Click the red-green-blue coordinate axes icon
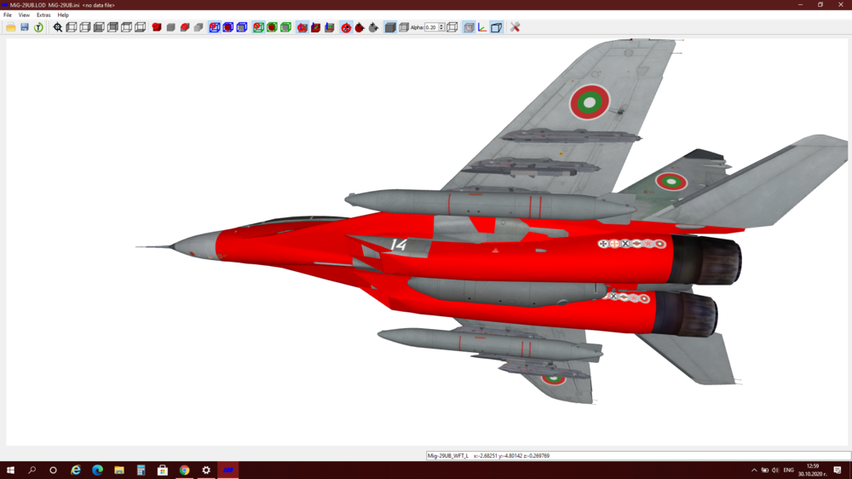Image resolution: width=852 pixels, height=479 pixels. pyautogui.click(x=482, y=27)
